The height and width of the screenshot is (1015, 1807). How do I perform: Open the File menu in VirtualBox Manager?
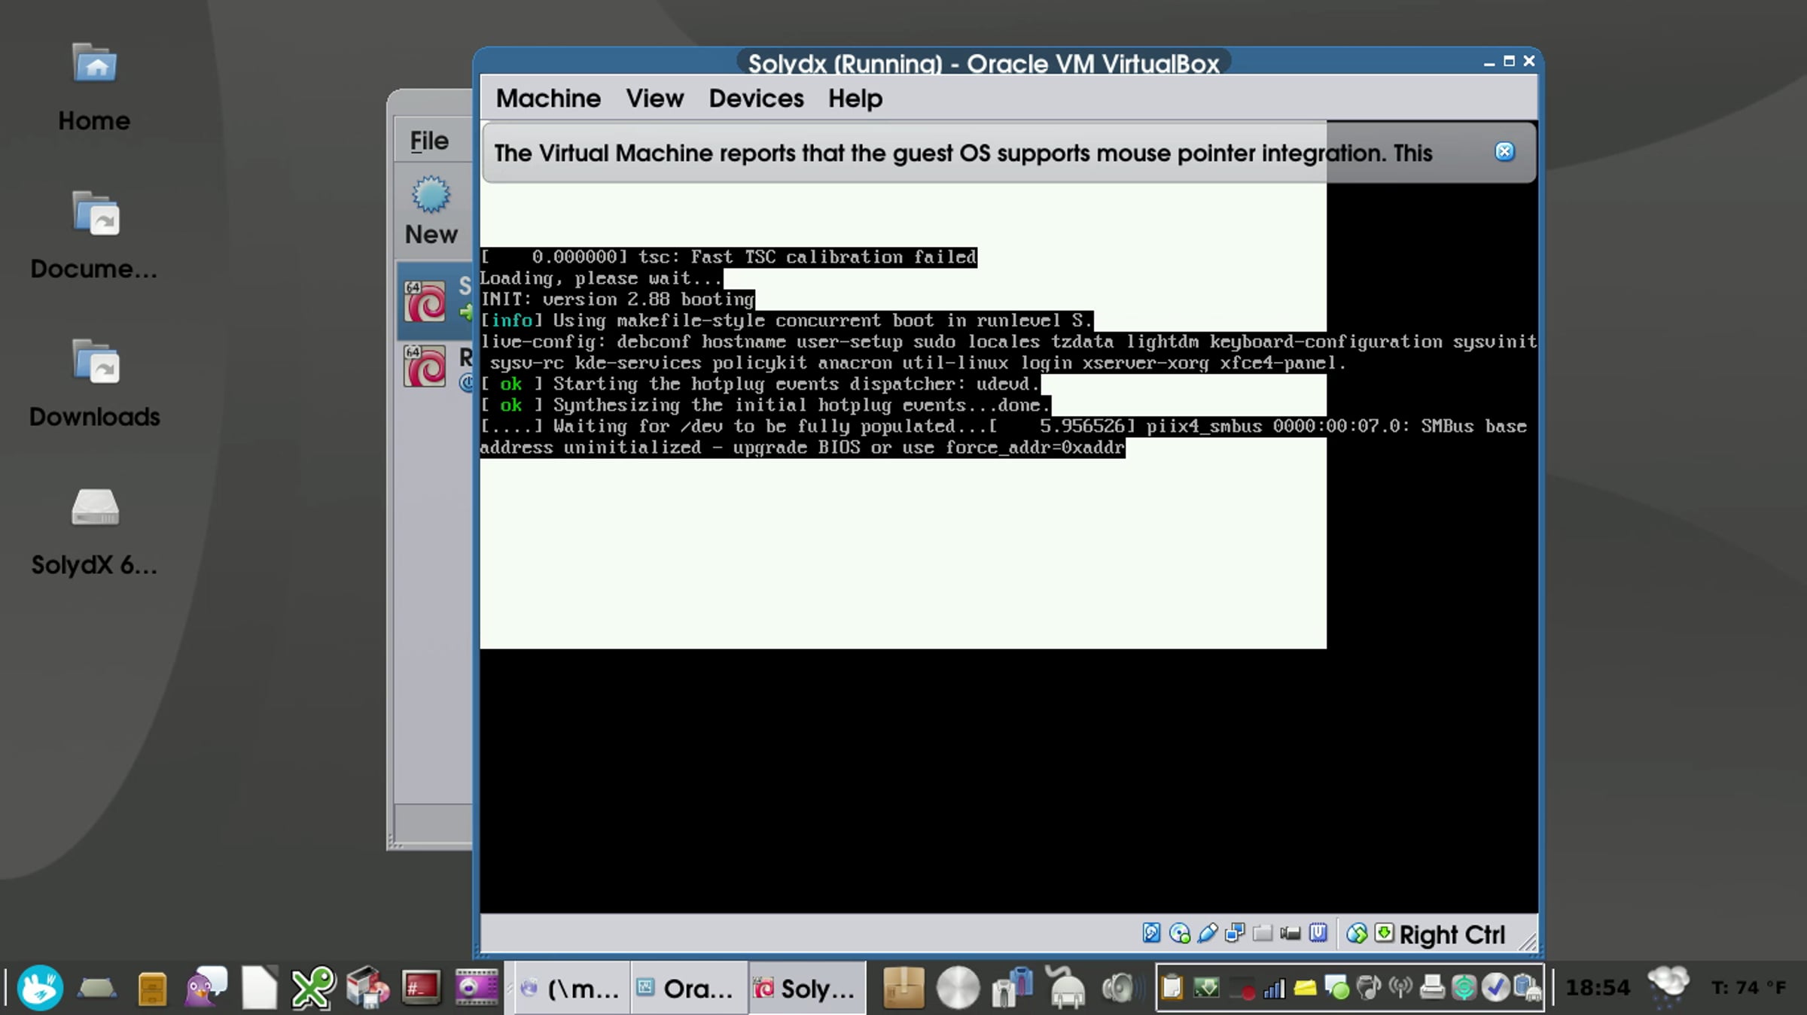428,141
